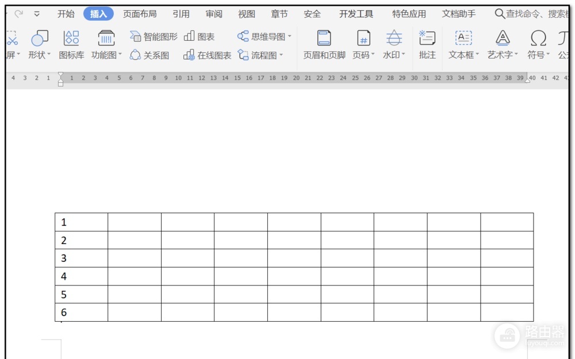Image resolution: width=575 pixels, height=359 pixels.
Task: Expand the 思维导图 dropdown arrow
Action: point(289,36)
